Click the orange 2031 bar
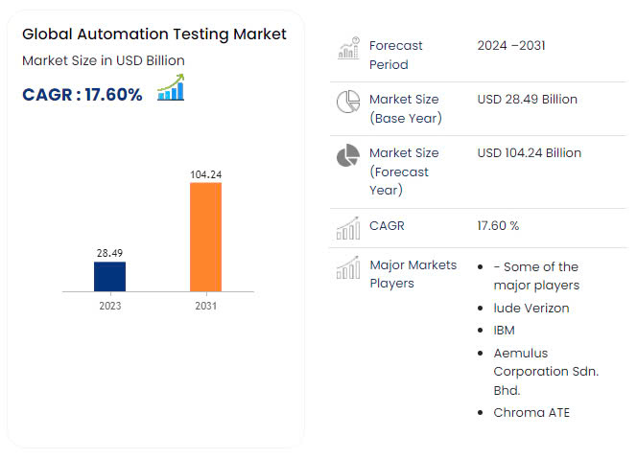 [205, 236]
